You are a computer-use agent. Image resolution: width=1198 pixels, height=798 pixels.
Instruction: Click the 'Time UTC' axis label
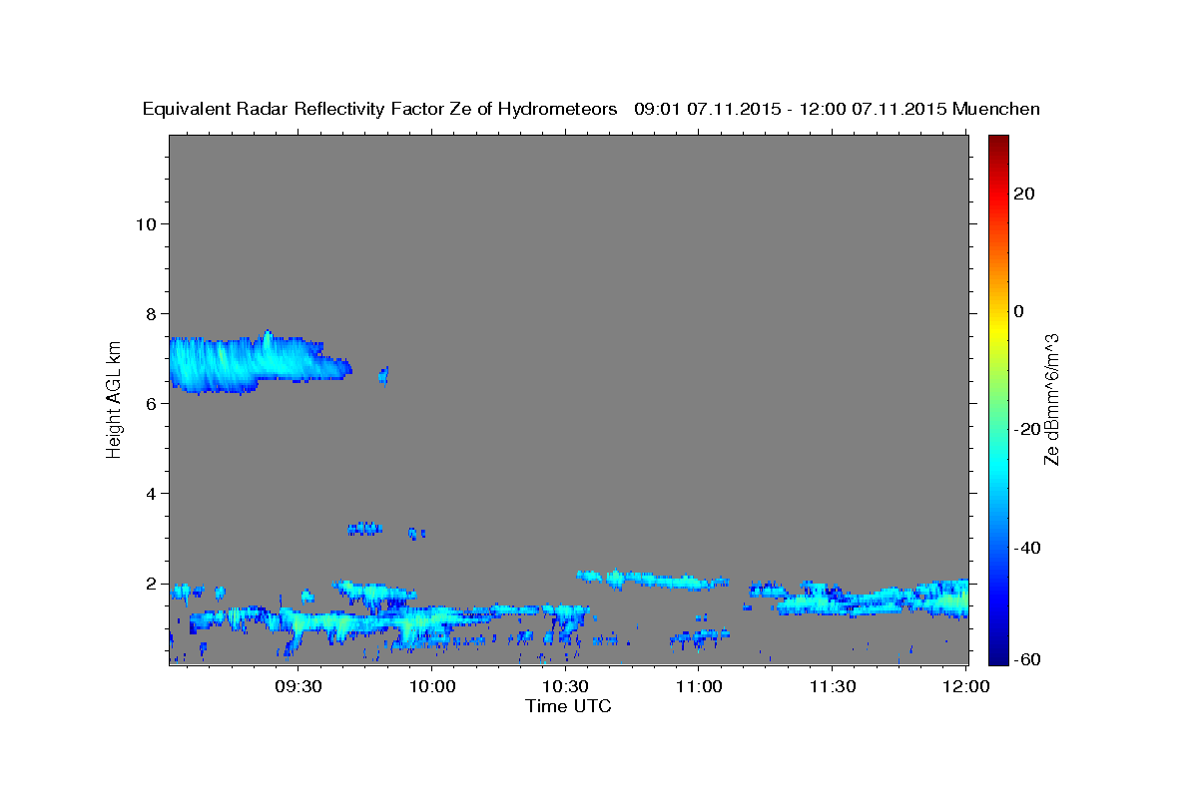[x=568, y=706]
